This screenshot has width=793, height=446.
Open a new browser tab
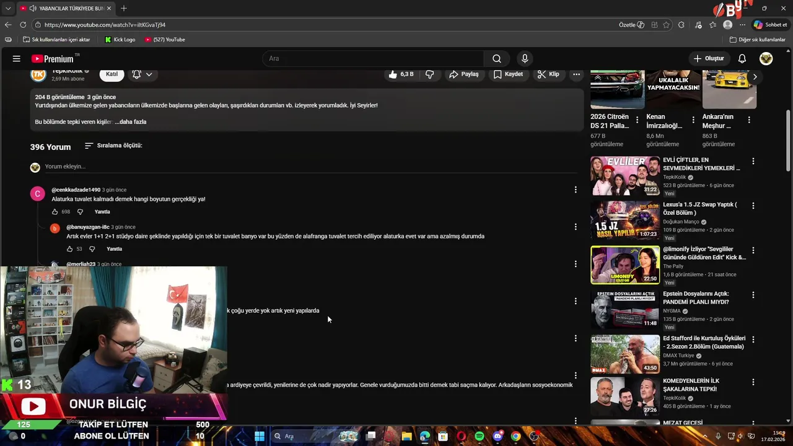coord(124,8)
